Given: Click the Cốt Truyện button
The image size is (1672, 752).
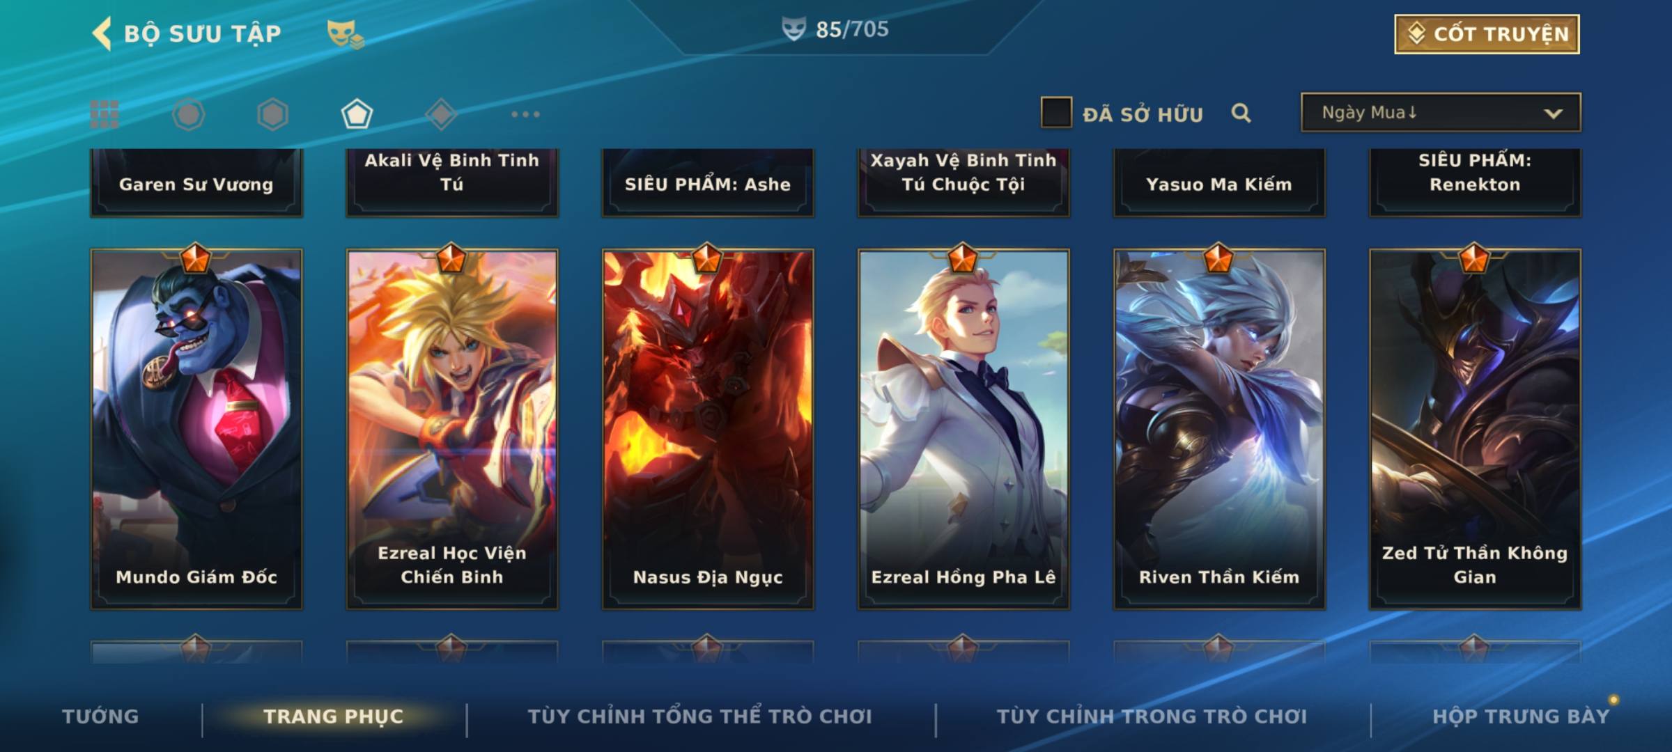Looking at the screenshot, I should 1487,34.
